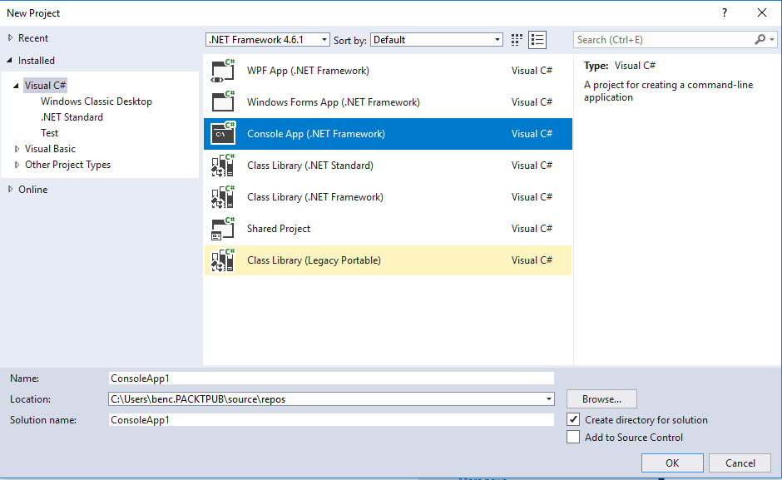This screenshot has height=480, width=782.
Task: Click the Shared Project template icon
Action: [222, 229]
